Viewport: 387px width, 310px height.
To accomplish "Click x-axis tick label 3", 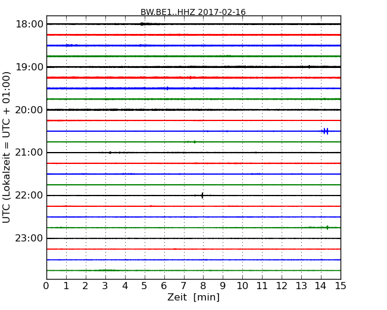I will point(105,286).
